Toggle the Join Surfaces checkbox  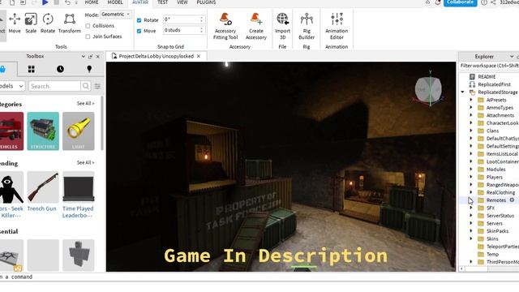click(x=88, y=36)
